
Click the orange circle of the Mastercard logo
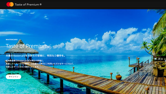(x=12, y=4)
